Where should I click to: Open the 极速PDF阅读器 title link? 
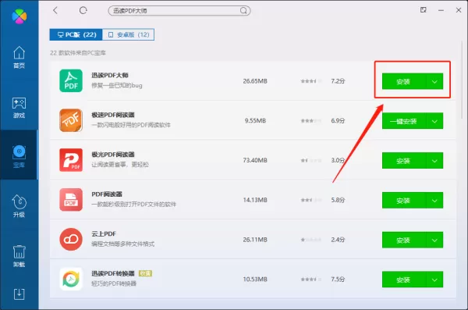(113, 115)
